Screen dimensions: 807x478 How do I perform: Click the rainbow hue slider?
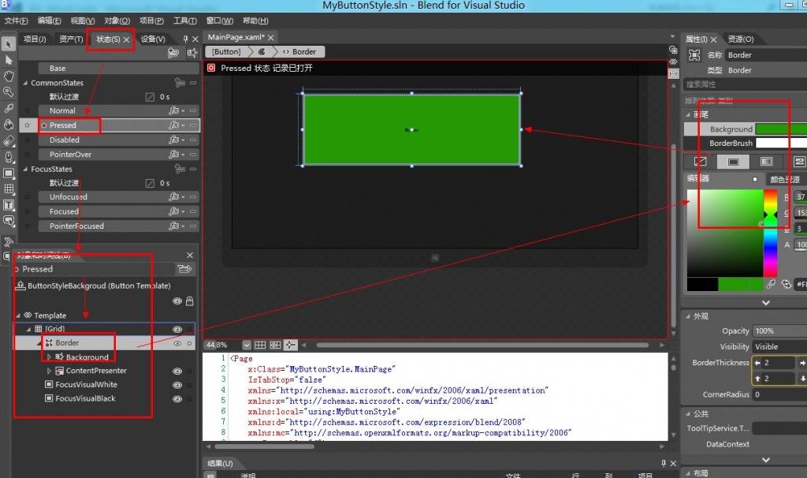(x=770, y=233)
